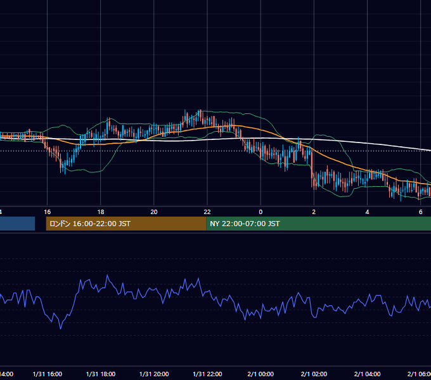The image size is (431, 380).
Task: Click the hour label 16 on chart axis
Action: [48, 212]
